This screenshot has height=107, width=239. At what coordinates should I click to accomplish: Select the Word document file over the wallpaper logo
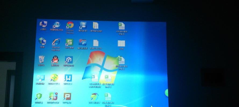click(x=95, y=81)
